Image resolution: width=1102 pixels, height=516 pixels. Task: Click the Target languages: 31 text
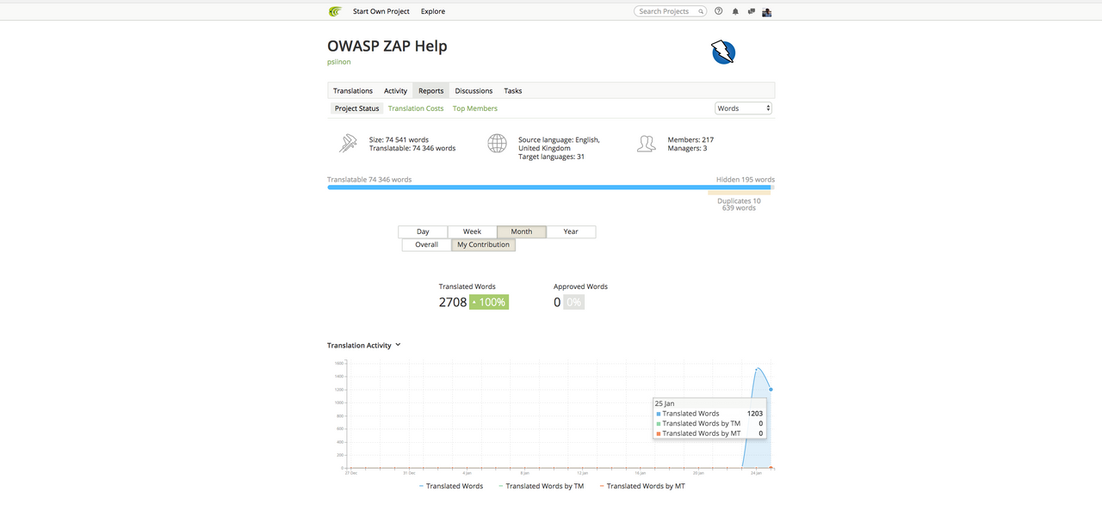click(x=551, y=157)
